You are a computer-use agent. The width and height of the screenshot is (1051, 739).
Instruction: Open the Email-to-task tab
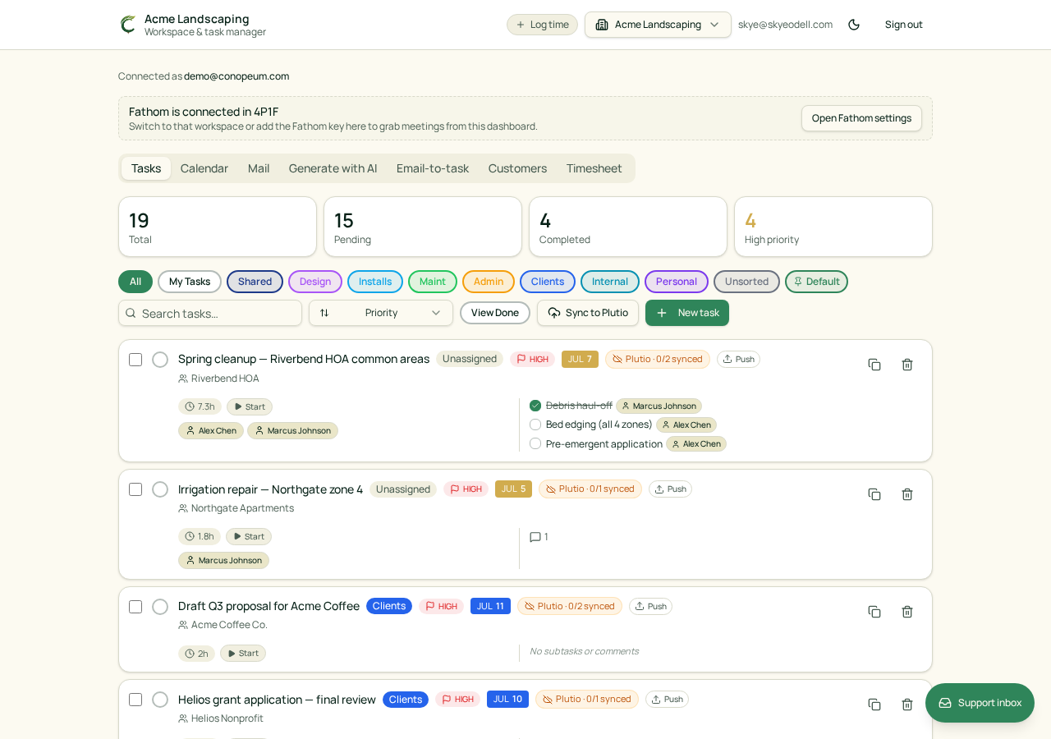(433, 168)
